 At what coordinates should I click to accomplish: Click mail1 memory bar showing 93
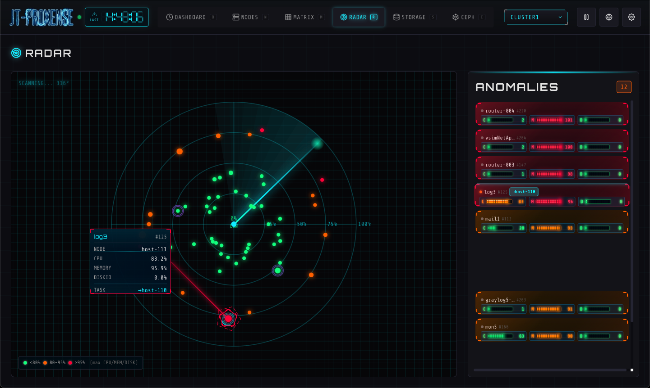tap(552, 228)
